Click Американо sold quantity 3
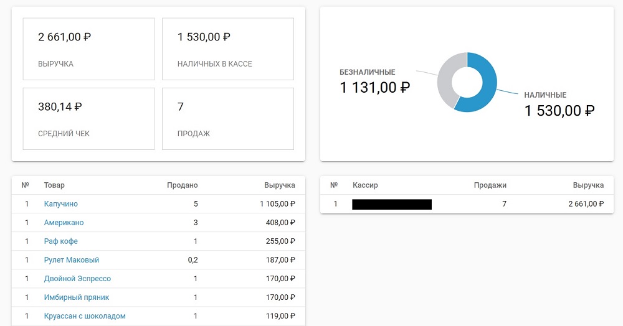 click(x=196, y=223)
